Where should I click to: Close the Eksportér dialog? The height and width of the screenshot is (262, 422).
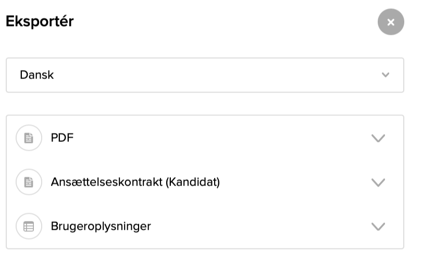[391, 22]
